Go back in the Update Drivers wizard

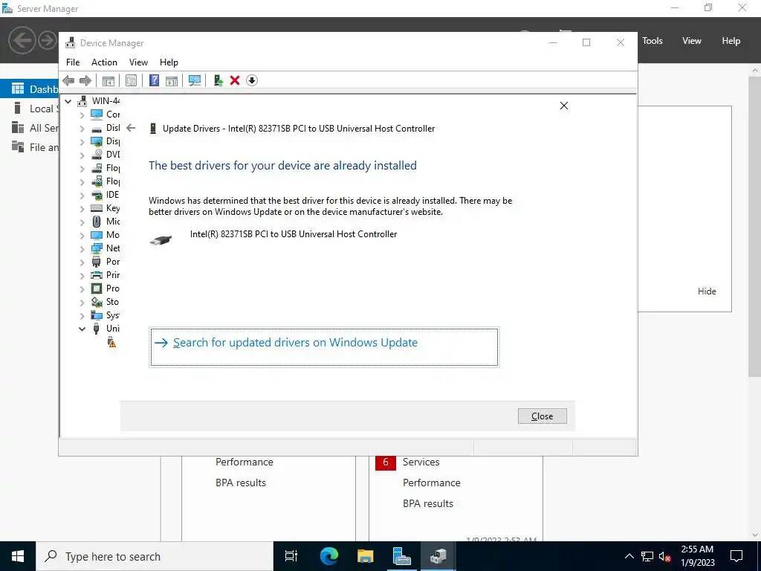click(x=131, y=128)
